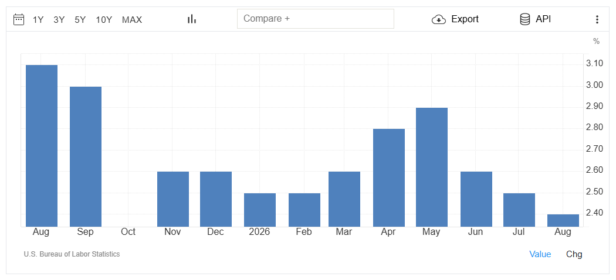Screen dimensions: 616x280
Task: Open the chart type bar icon
Action: click(192, 19)
